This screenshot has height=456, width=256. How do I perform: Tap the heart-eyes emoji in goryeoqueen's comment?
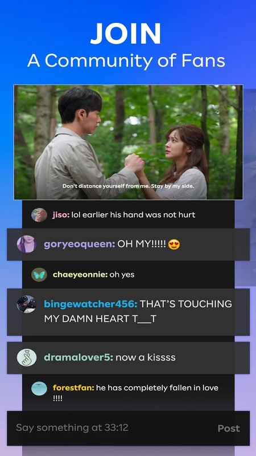pos(174,245)
